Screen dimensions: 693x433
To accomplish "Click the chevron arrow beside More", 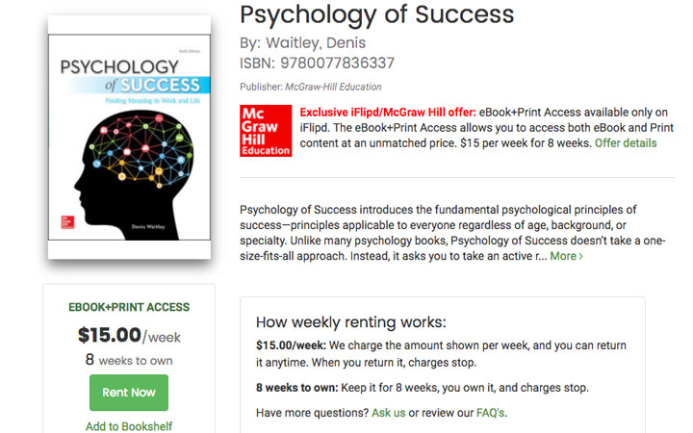I will point(581,256).
